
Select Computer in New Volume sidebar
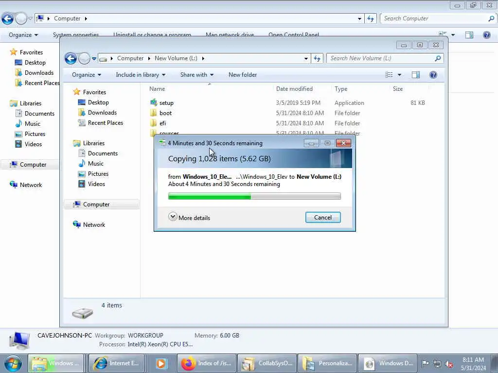96,204
